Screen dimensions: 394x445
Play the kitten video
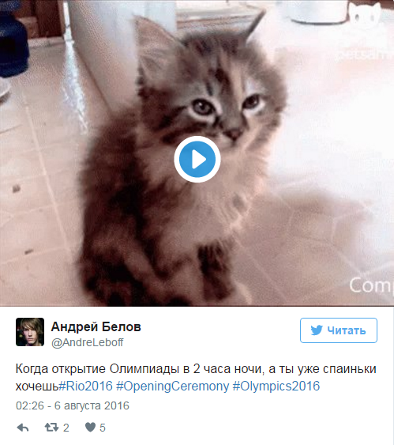click(197, 159)
